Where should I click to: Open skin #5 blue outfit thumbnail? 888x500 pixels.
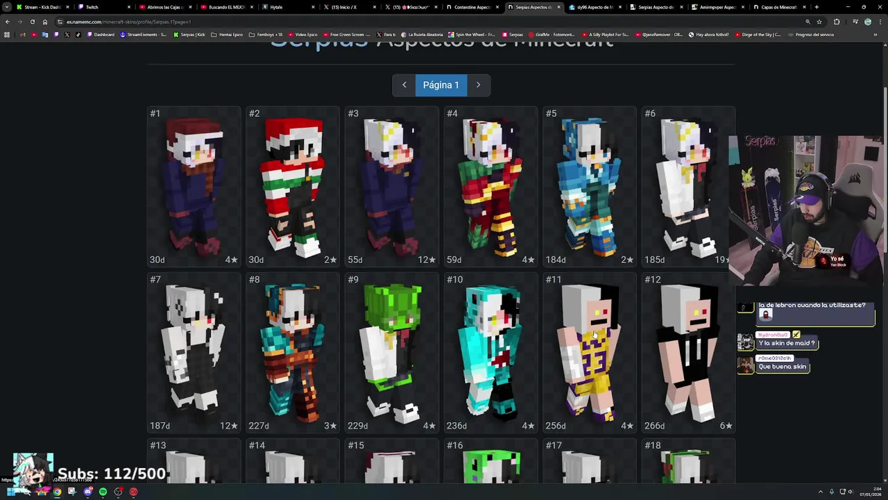click(590, 186)
